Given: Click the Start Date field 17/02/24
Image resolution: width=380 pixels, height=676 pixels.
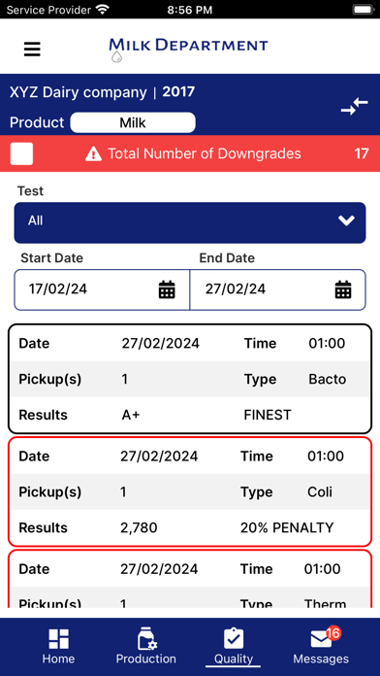Looking at the screenshot, I should click(102, 289).
